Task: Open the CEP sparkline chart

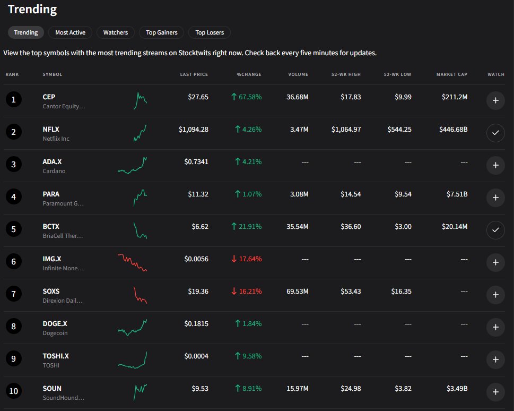Action: pos(140,101)
